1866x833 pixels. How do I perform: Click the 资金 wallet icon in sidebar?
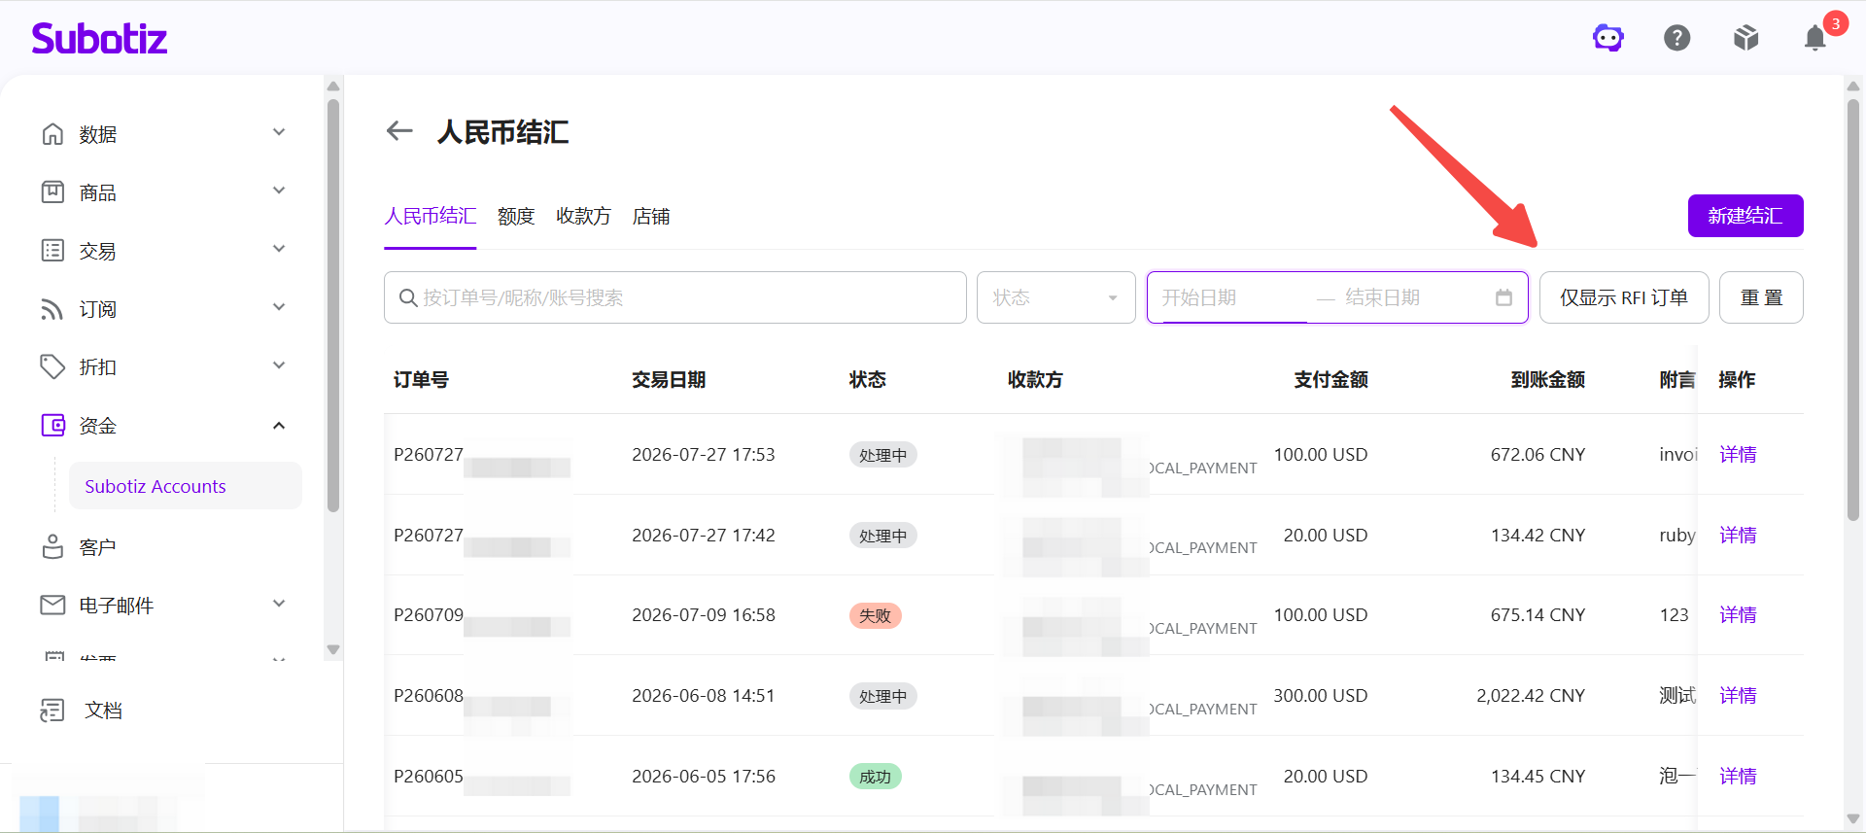[x=52, y=426]
